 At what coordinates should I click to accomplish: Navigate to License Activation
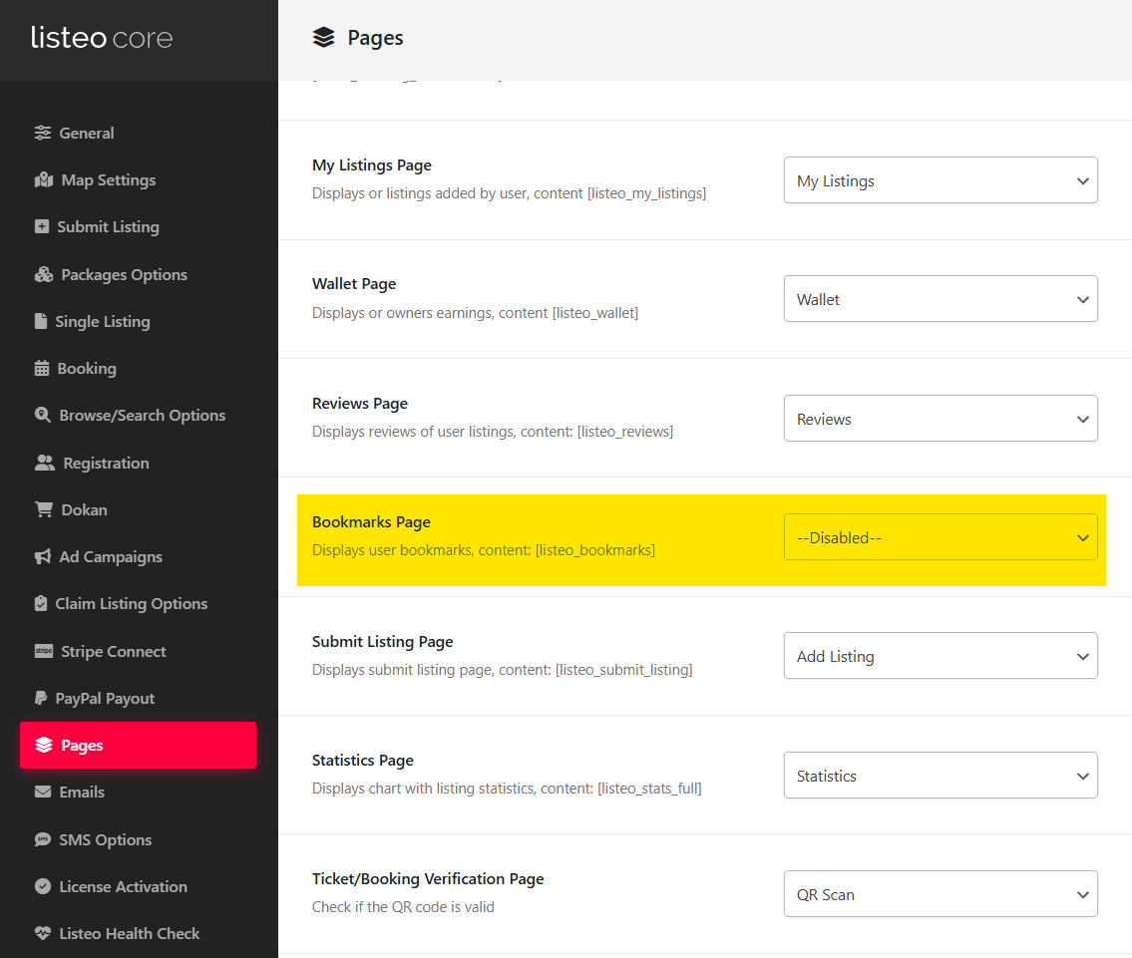coord(123,887)
